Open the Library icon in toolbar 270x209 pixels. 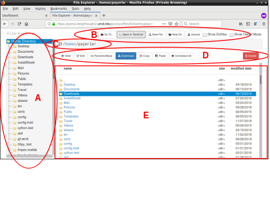click(x=241, y=24)
